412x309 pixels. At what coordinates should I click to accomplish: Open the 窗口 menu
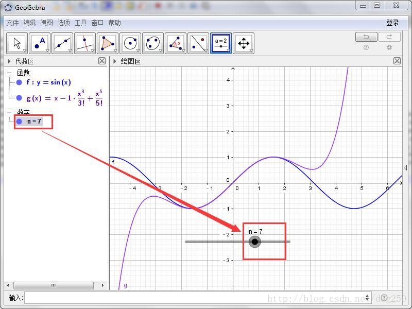pyautogui.click(x=97, y=23)
